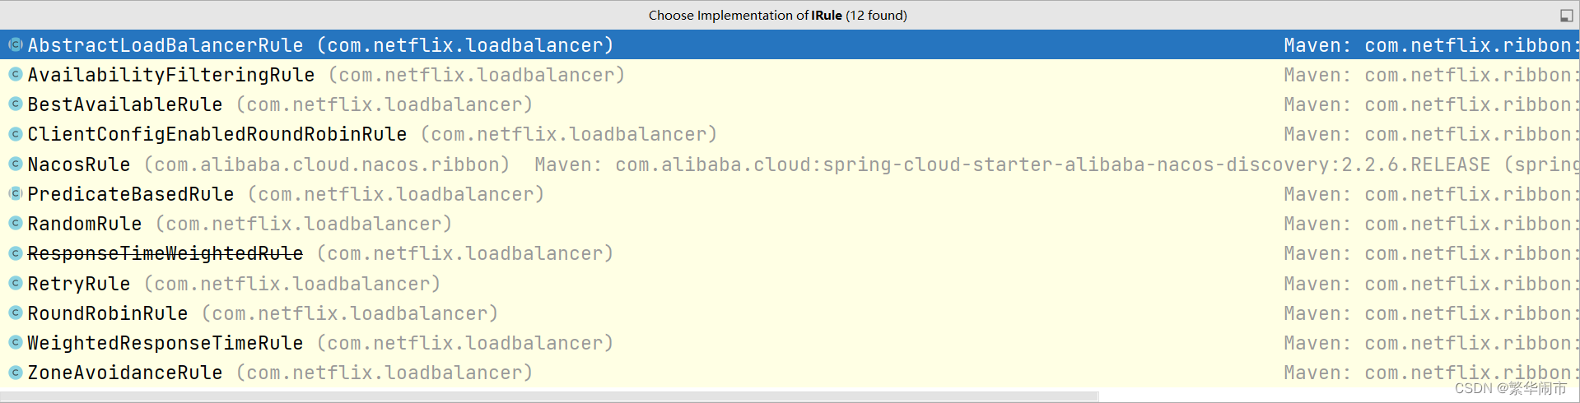The width and height of the screenshot is (1580, 403).
Task: Click the Choose Implementation of IRule title
Action: (x=777, y=16)
